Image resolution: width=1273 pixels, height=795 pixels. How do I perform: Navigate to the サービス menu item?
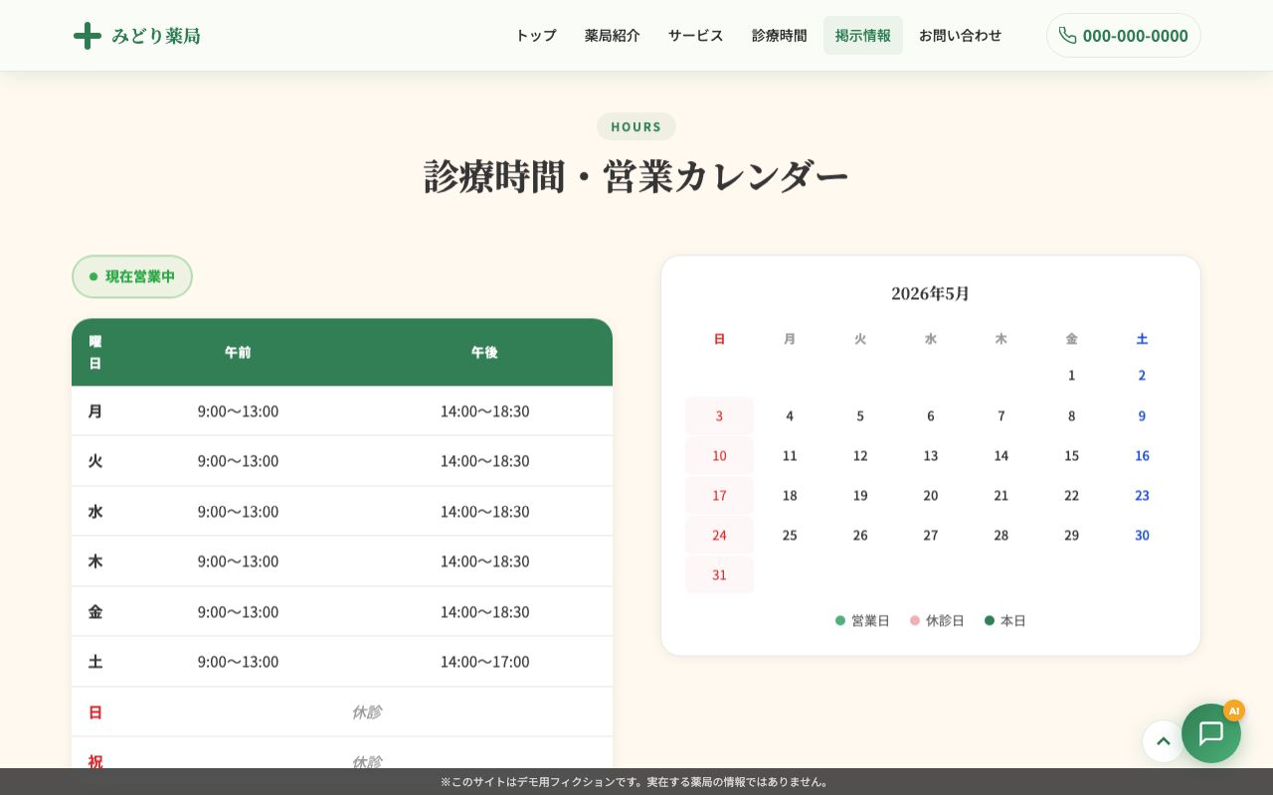(695, 35)
